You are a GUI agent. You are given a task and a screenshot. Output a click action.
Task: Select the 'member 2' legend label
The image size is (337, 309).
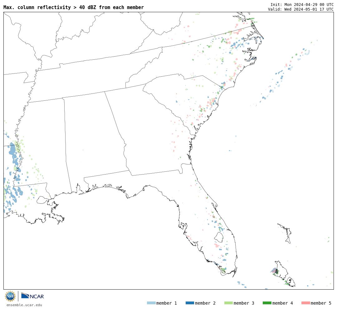(205, 303)
